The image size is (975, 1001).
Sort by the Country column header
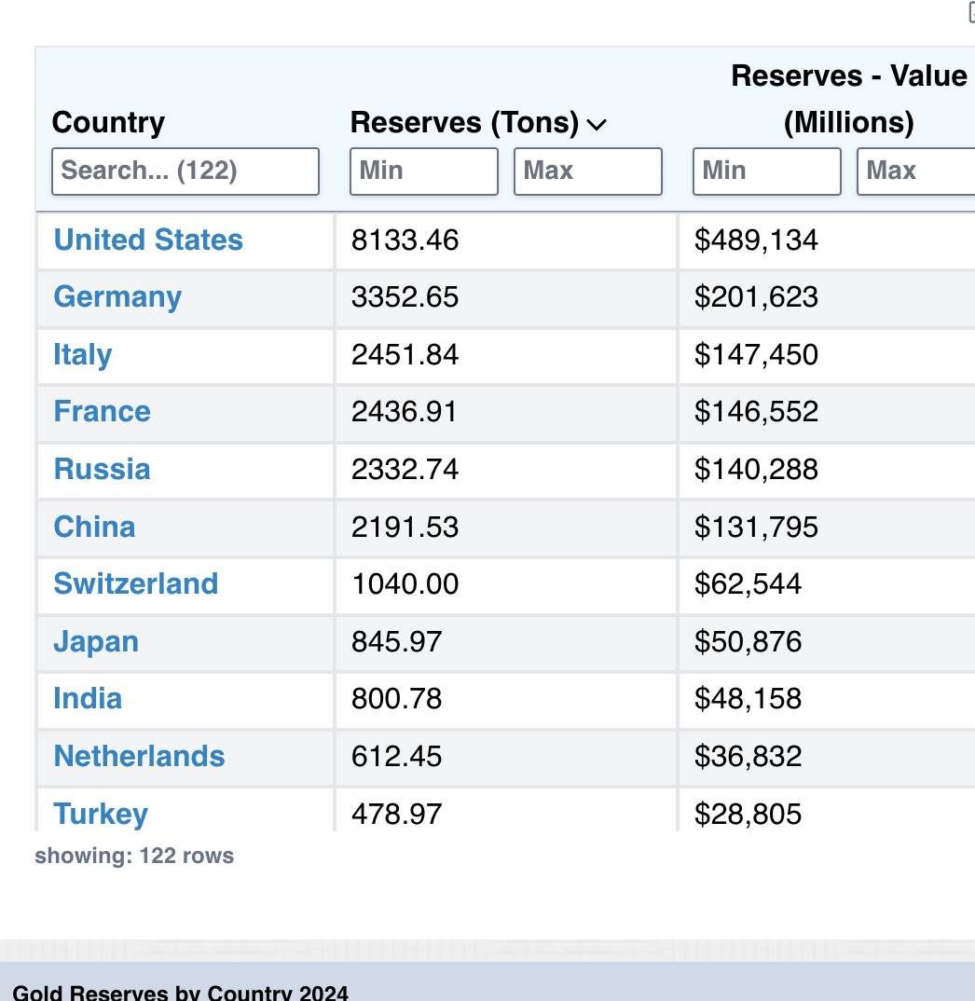pyautogui.click(x=108, y=122)
